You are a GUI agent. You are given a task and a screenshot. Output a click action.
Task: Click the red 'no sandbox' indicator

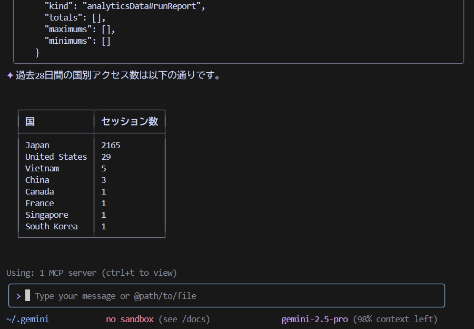click(130, 319)
